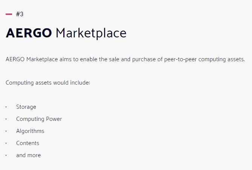Click the #3 section number
Viewport: 252px width, 170px height.
(x=20, y=14)
